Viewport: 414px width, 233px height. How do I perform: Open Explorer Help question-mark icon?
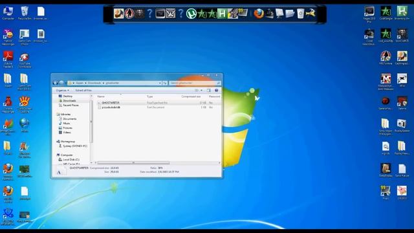pyautogui.click(x=217, y=91)
